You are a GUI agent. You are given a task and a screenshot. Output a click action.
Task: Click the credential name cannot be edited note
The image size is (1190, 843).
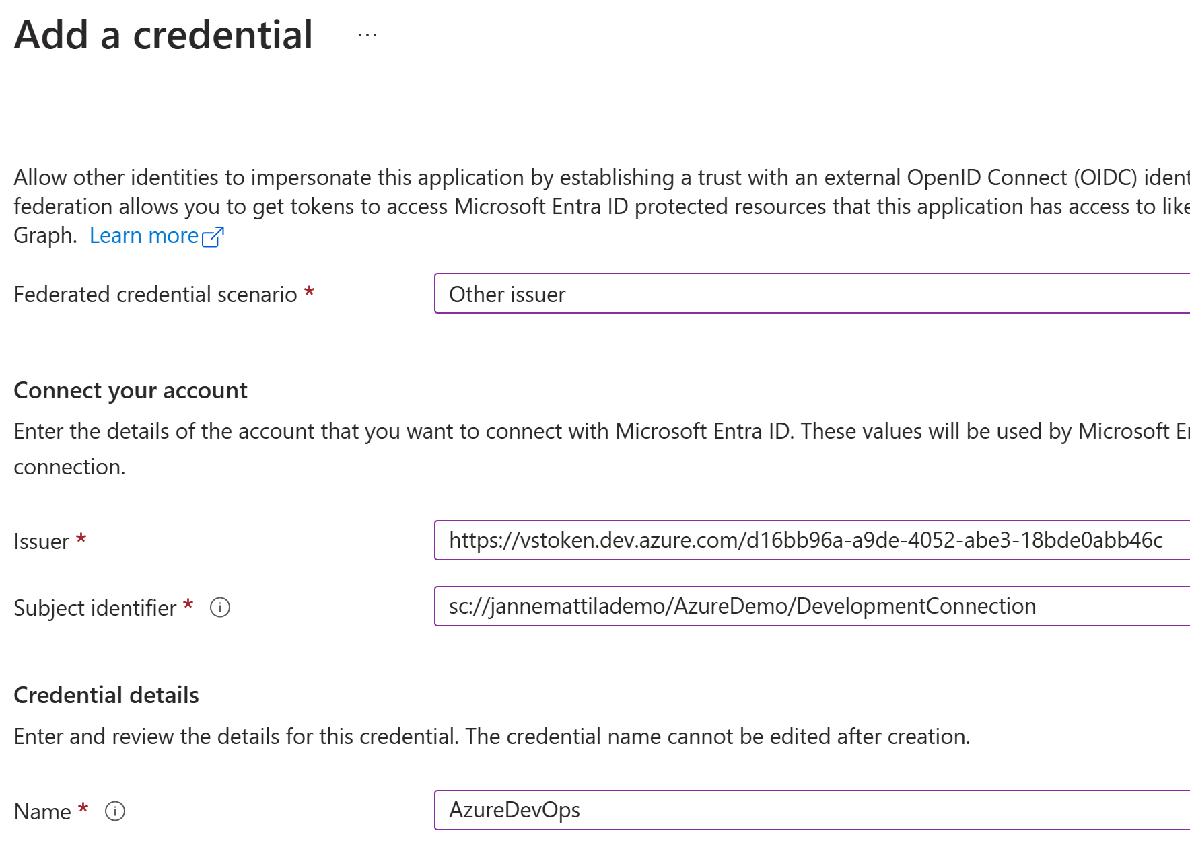click(x=717, y=737)
